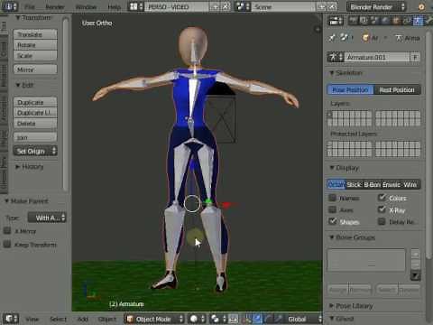This screenshot has height=325, width=433.
Task: Enable the Delay Refresh checkbox
Action: (x=382, y=221)
